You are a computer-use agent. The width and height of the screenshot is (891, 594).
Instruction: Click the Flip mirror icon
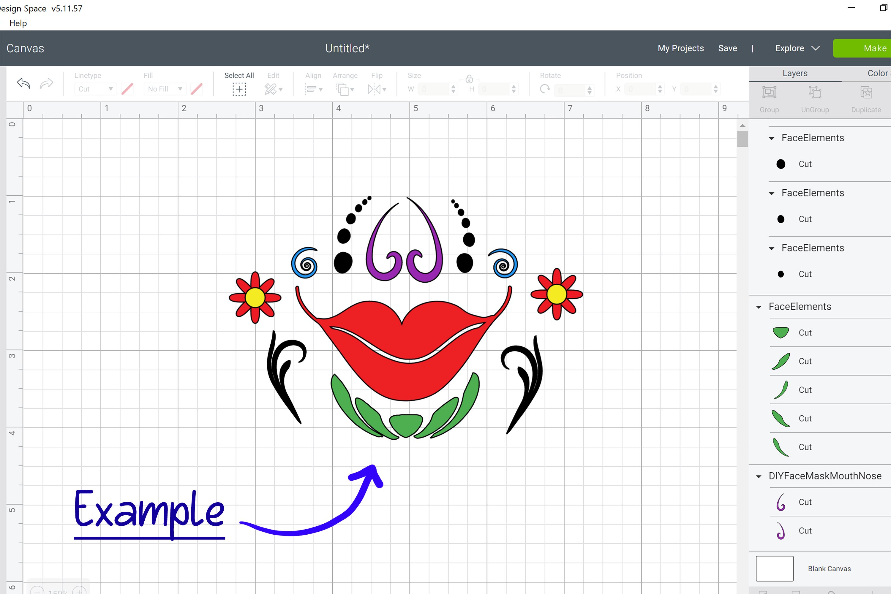(374, 89)
